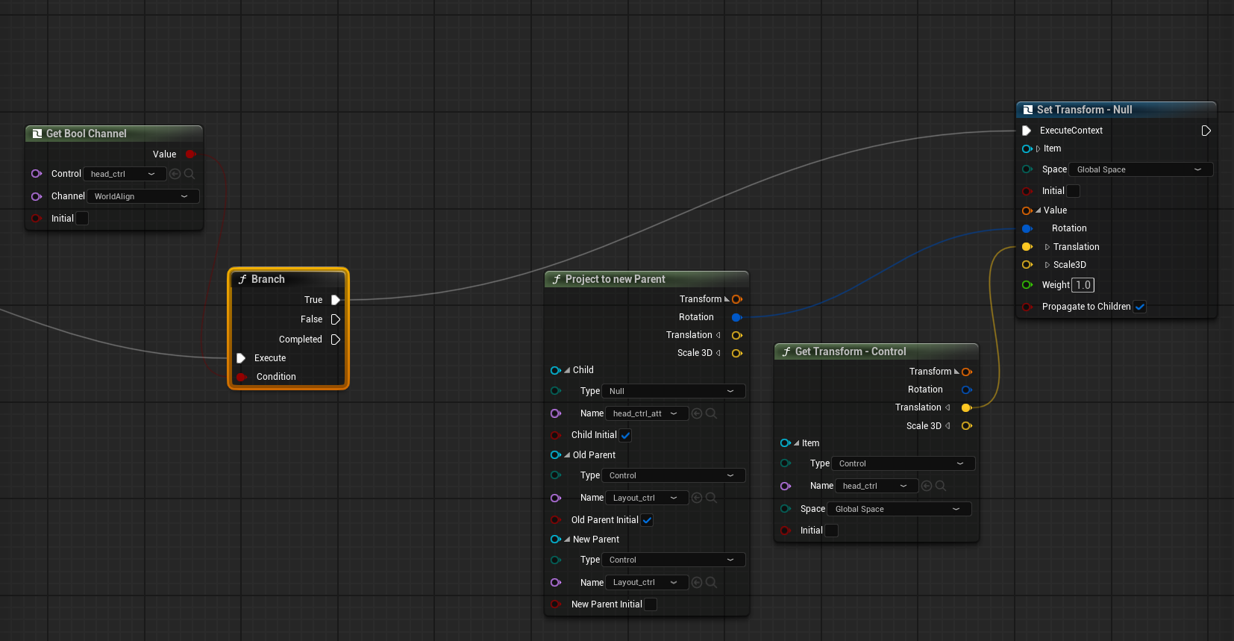Image resolution: width=1234 pixels, height=641 pixels.
Task: Expand the Translation row in Set Transform
Action: tap(1047, 247)
